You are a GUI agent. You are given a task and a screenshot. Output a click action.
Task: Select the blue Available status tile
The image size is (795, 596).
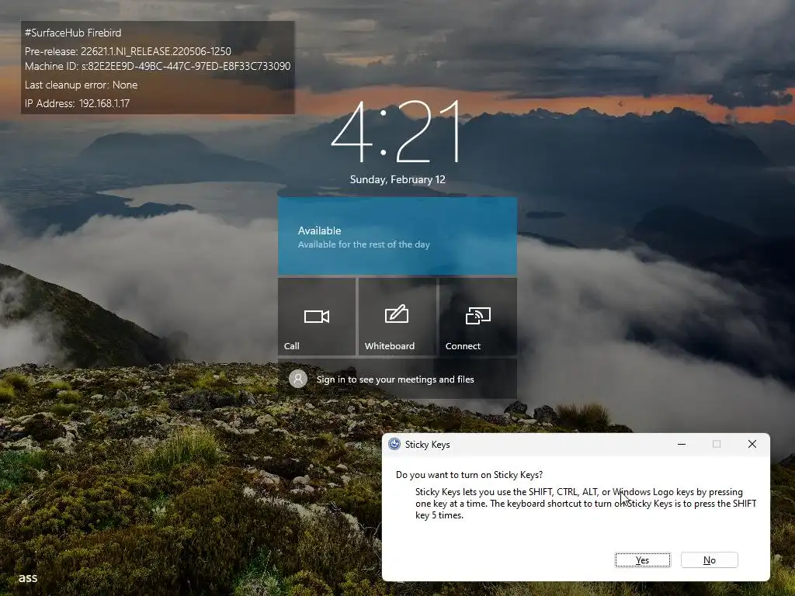pos(397,236)
